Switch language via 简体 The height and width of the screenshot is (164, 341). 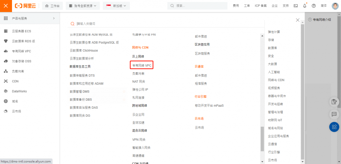pos(324,6)
